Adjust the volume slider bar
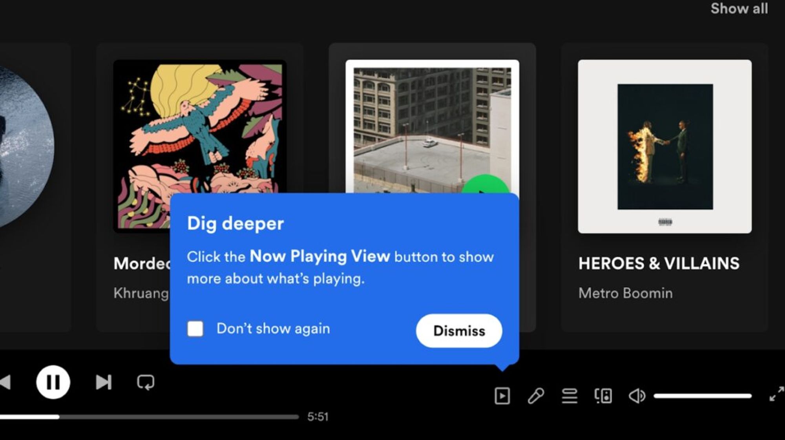 click(x=703, y=396)
